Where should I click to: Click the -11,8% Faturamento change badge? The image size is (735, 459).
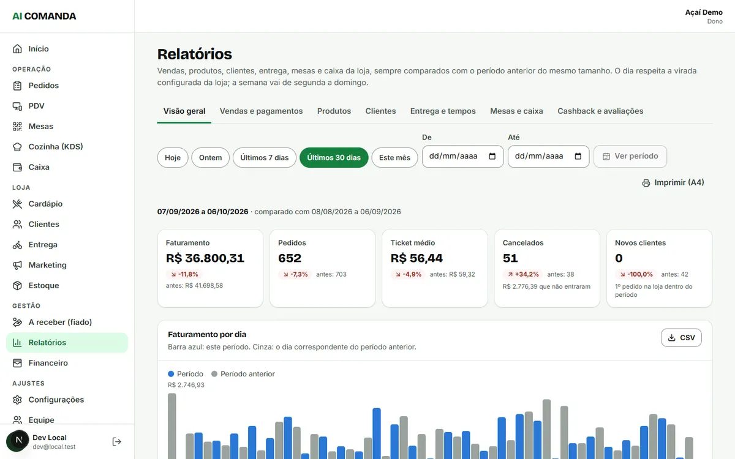(184, 274)
